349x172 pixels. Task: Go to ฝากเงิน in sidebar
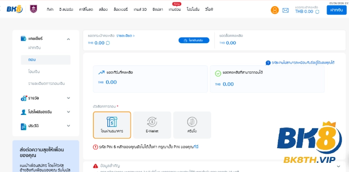click(x=34, y=48)
